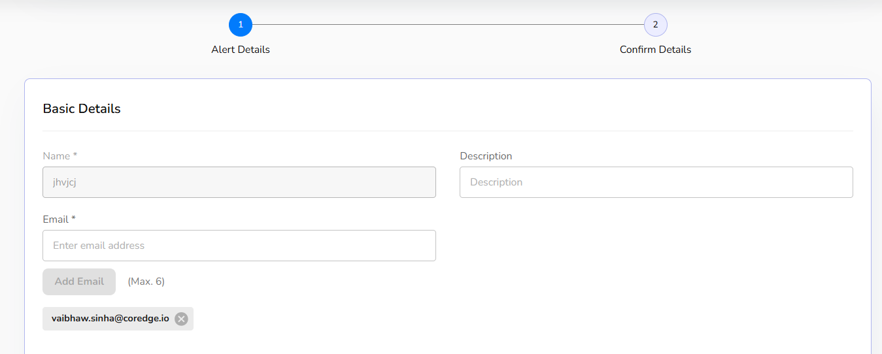Click the (Max. 6) hint text
The image size is (882, 354).
146,282
